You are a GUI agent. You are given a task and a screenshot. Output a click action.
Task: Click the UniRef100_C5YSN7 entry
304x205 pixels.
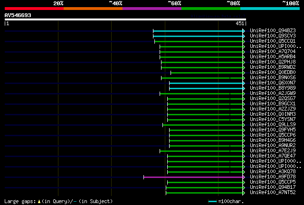(x=273, y=120)
